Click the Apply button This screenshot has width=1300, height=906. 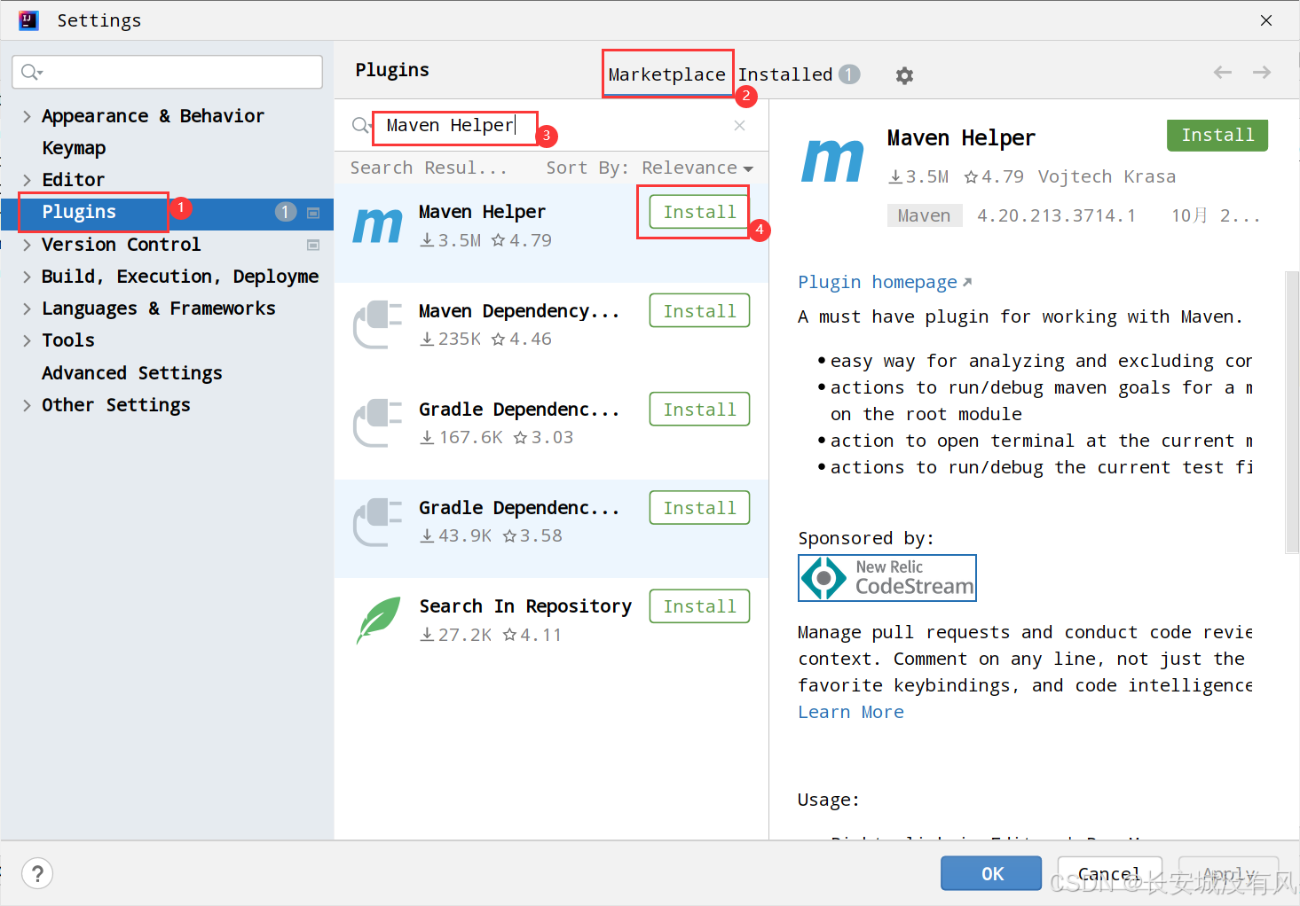[x=1228, y=873]
